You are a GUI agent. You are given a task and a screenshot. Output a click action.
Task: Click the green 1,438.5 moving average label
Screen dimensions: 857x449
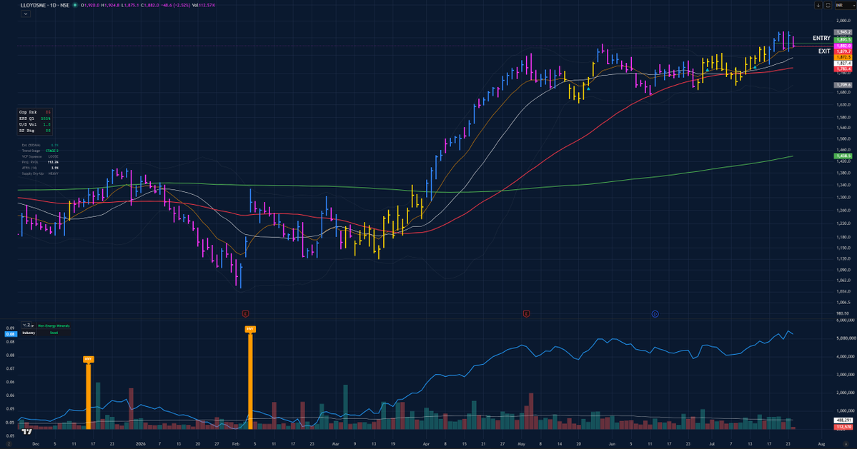pyautogui.click(x=843, y=156)
